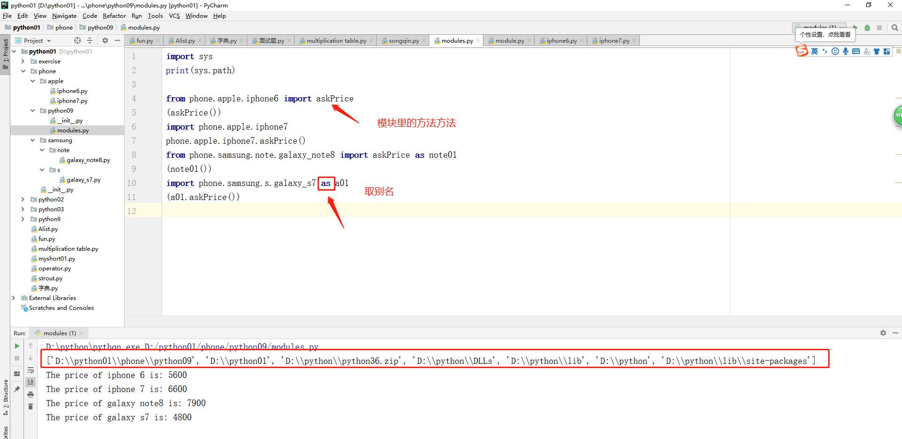The width and height of the screenshot is (902, 439).
Task: Open the Navigate menu
Action: click(64, 16)
